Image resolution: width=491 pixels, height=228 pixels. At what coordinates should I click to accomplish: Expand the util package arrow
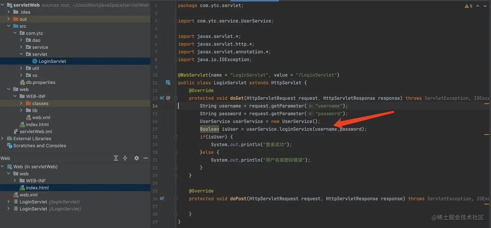coord(21,69)
